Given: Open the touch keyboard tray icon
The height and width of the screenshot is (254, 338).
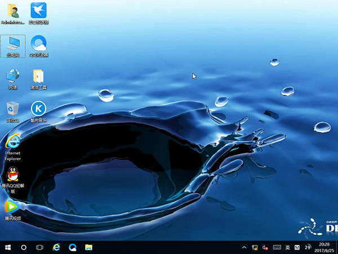Looking at the screenshot, I should coord(276,247).
